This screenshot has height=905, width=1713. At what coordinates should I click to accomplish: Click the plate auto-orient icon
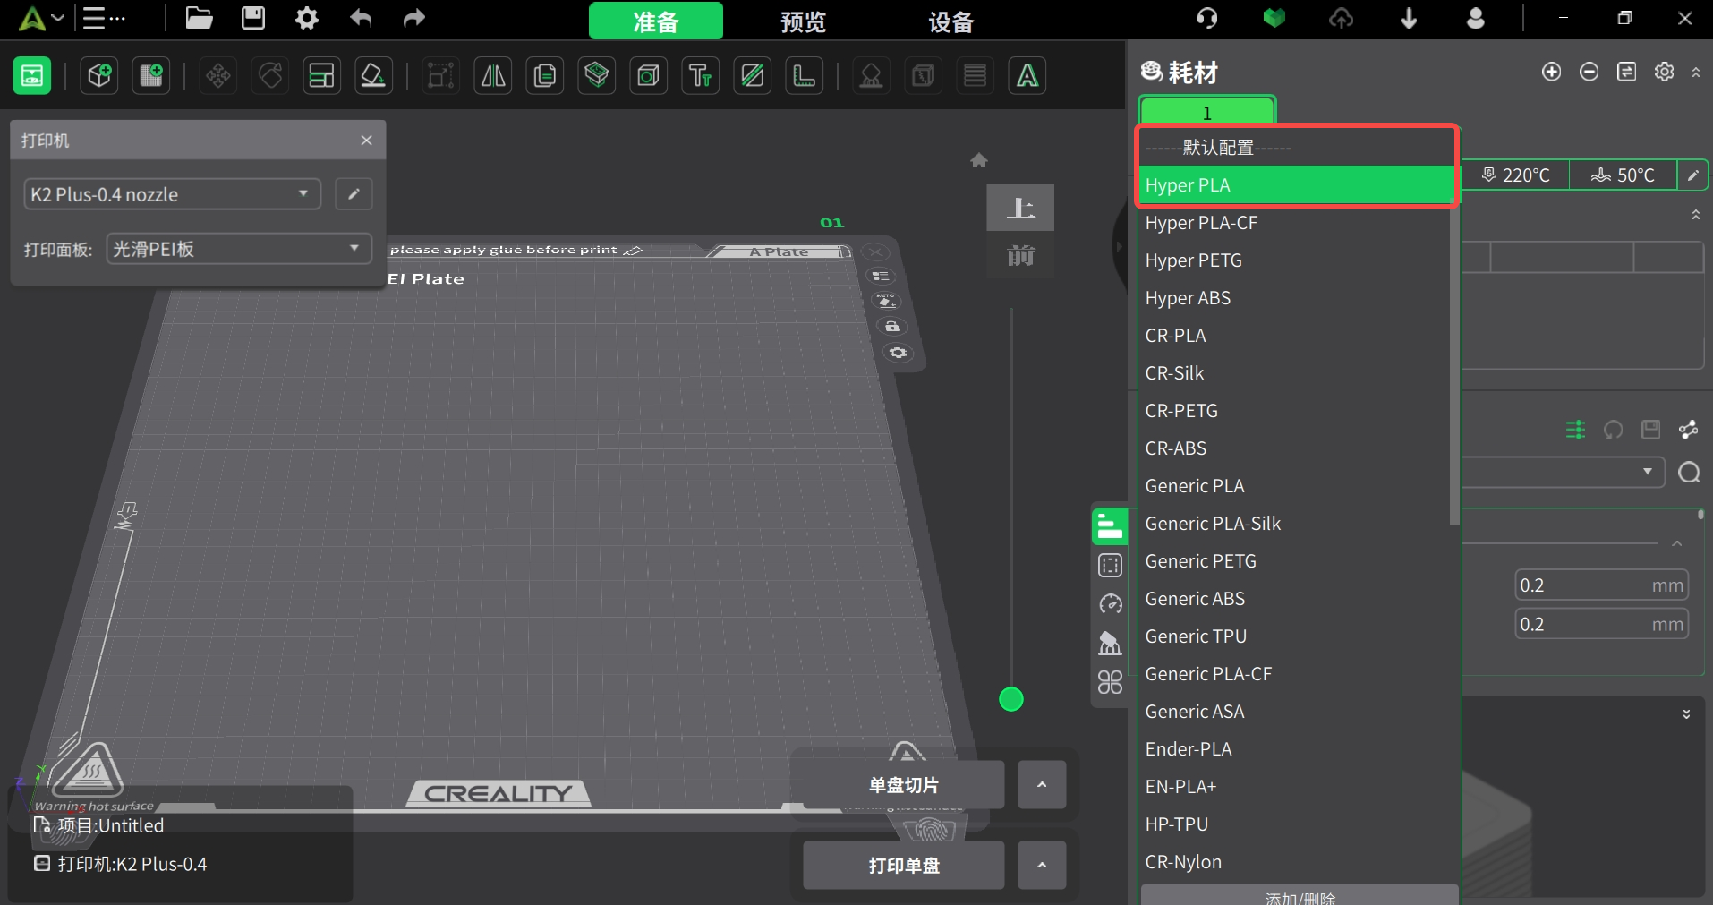coord(887,302)
